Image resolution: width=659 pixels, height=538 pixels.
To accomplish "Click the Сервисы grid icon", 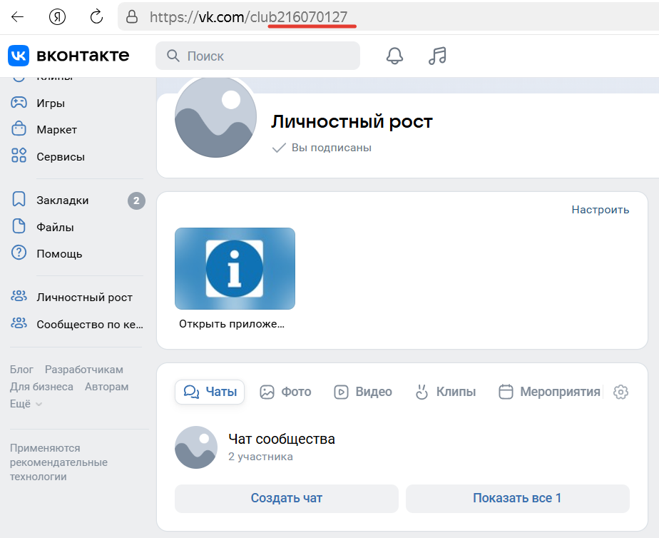I will coord(19,155).
